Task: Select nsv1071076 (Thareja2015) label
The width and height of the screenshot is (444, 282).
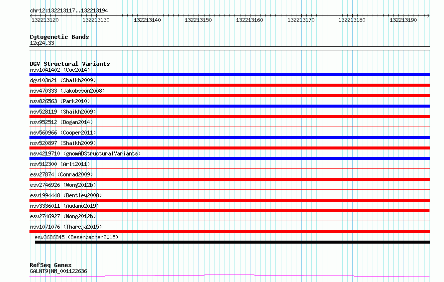Action: [66, 227]
